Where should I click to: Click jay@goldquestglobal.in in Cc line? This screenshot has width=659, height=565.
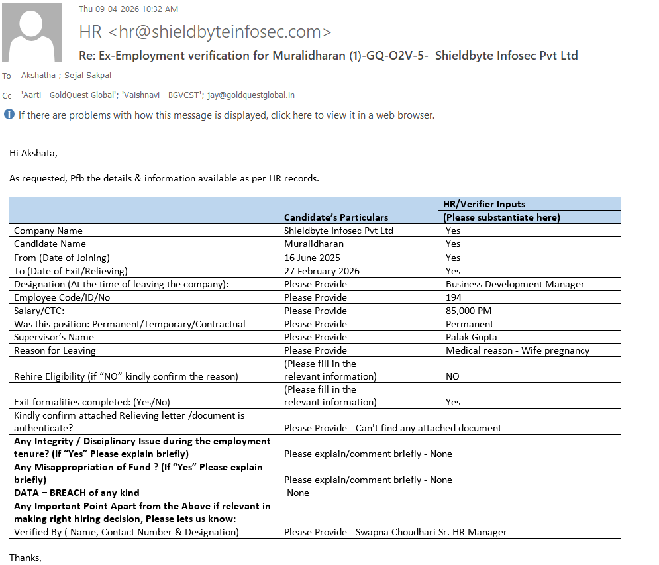[x=251, y=95]
